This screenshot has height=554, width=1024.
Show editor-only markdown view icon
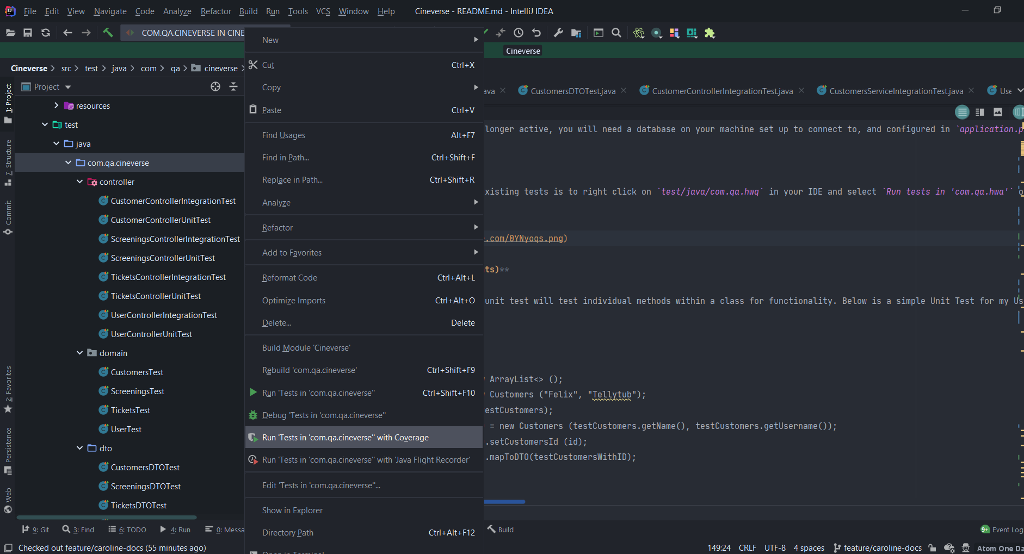click(962, 112)
